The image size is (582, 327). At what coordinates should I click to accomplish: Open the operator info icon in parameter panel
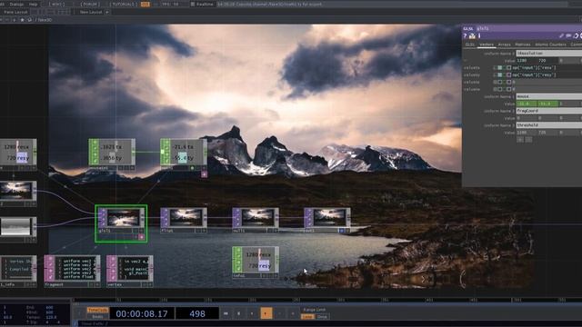[479, 35]
